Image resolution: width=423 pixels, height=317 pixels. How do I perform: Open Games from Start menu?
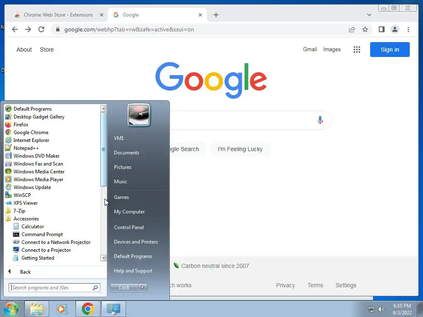click(121, 197)
